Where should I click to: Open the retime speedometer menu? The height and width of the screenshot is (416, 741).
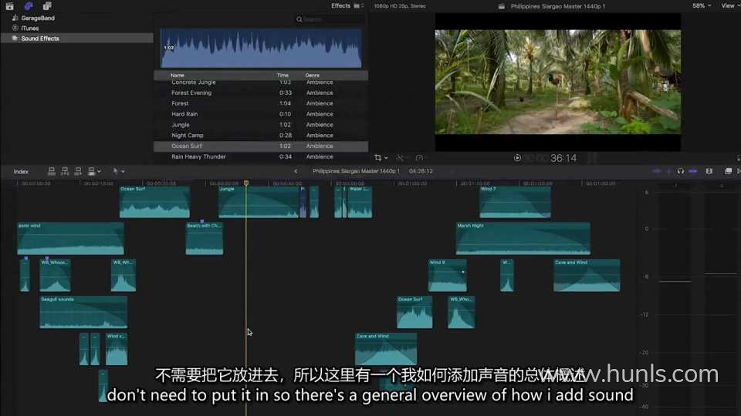coord(420,157)
